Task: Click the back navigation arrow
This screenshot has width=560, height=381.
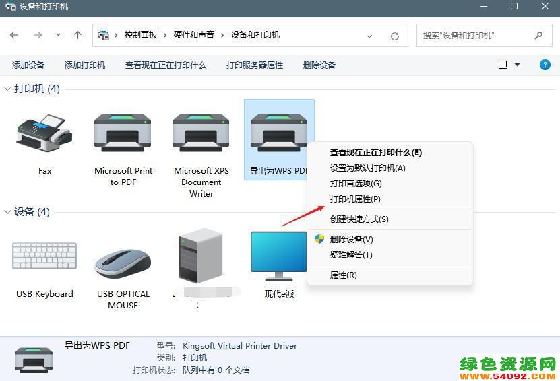Action: click(14, 35)
